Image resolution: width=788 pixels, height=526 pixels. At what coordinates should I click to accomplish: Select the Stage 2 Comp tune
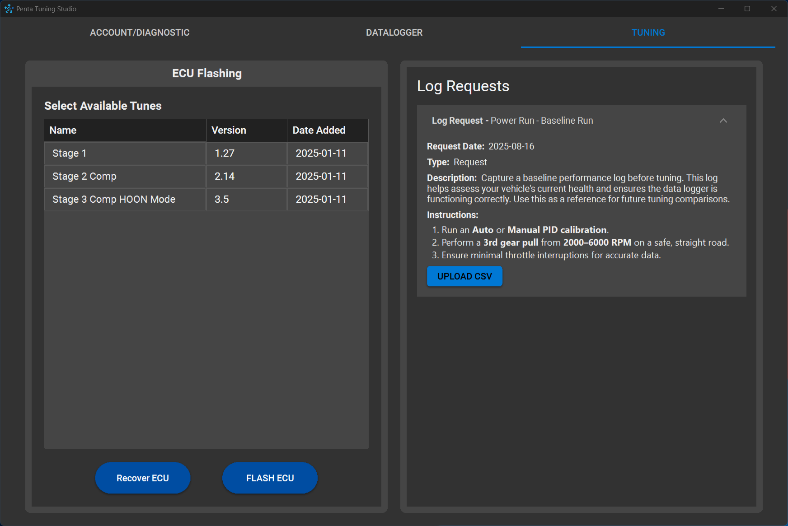(125, 177)
